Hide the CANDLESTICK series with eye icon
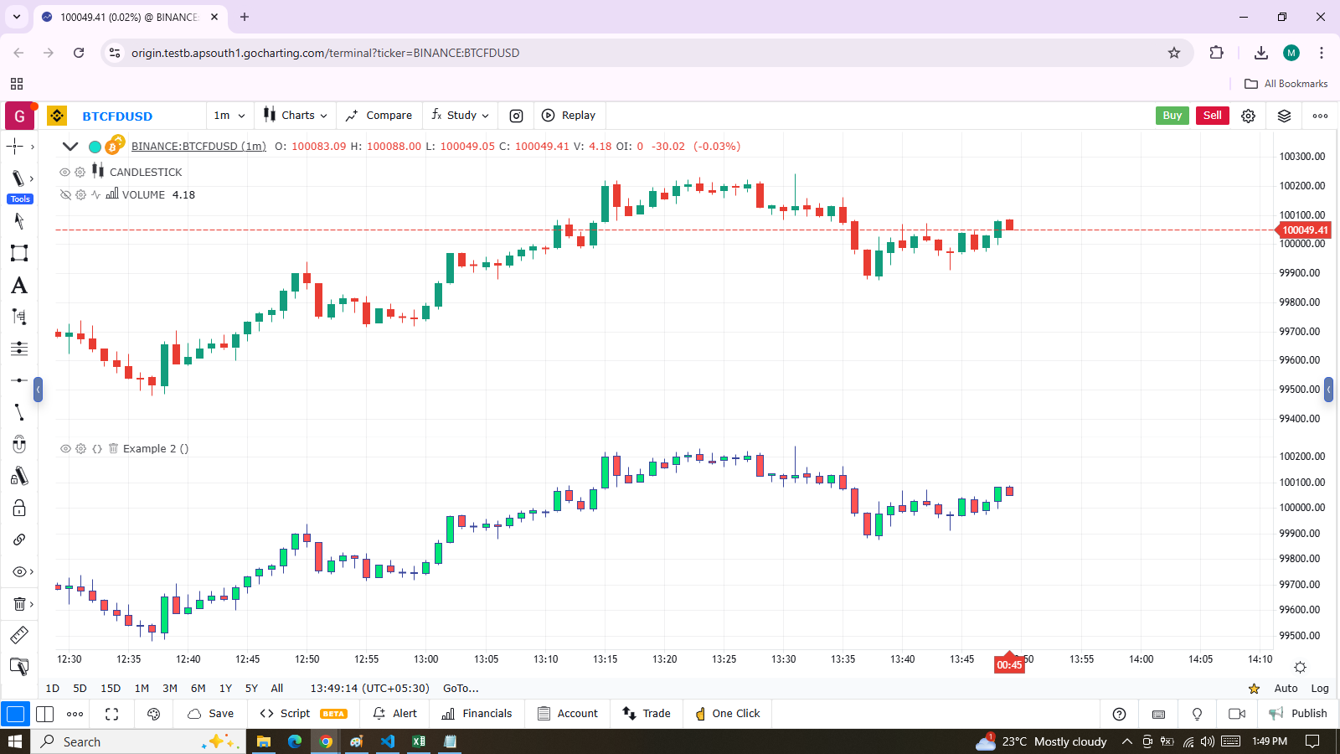Image resolution: width=1340 pixels, height=754 pixels. tap(64, 172)
